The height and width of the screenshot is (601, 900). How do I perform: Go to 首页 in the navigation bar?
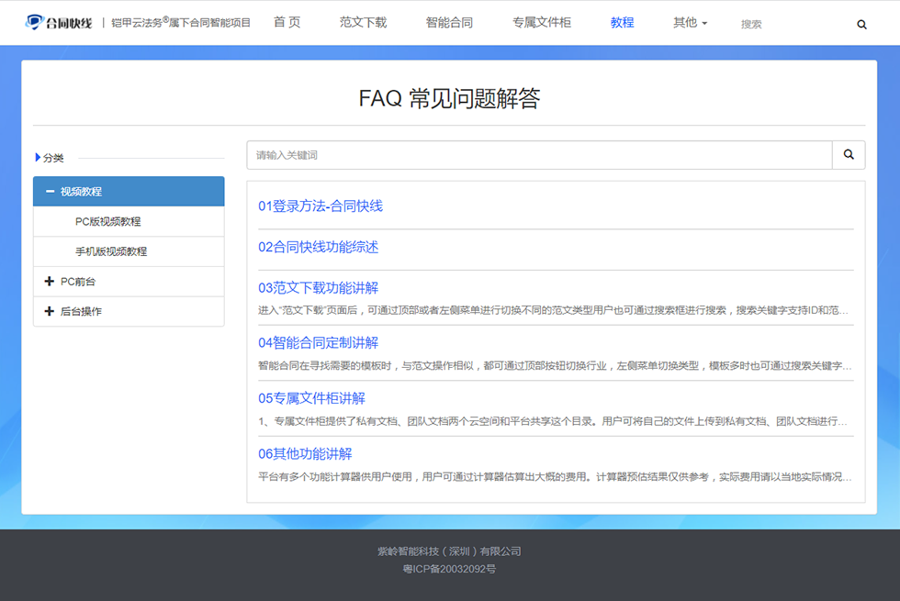pyautogui.click(x=287, y=22)
